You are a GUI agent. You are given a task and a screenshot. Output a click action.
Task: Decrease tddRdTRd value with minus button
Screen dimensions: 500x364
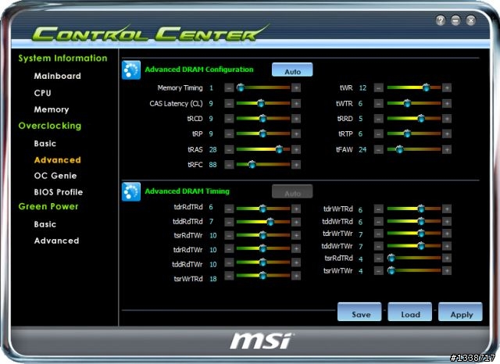[229, 222]
